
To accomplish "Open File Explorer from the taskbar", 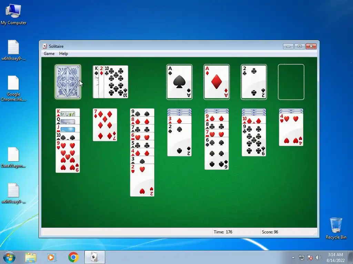I will click(31, 257).
